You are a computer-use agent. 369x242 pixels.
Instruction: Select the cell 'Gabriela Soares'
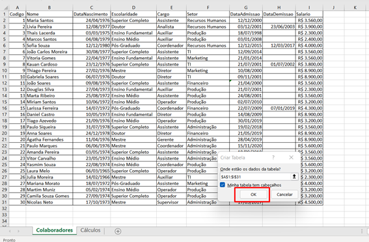(x=49, y=77)
